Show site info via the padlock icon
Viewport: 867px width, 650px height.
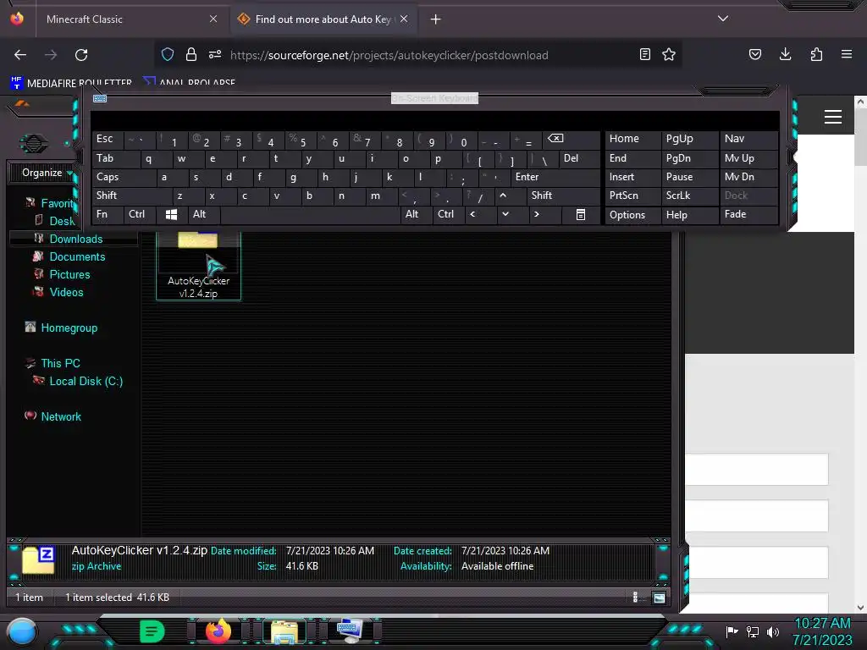(191, 54)
